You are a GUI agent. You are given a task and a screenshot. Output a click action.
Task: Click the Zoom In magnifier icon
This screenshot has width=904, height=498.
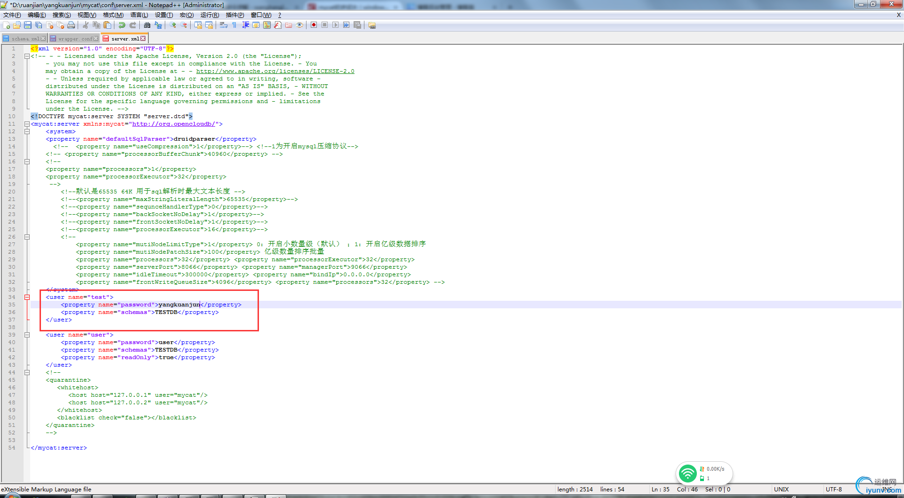(x=173, y=25)
